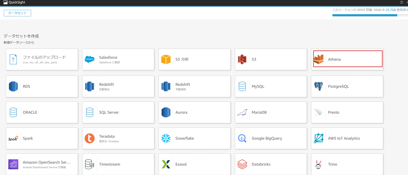Select the ORACLE label

pyautogui.click(x=30, y=112)
